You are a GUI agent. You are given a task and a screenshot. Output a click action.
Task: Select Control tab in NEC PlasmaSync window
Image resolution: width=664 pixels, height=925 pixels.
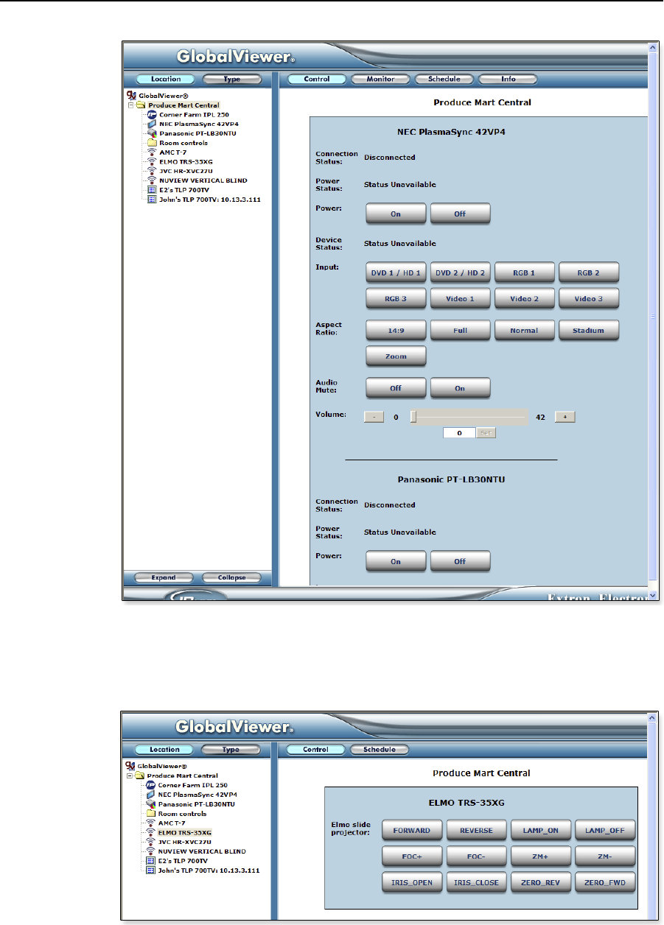[x=316, y=79]
